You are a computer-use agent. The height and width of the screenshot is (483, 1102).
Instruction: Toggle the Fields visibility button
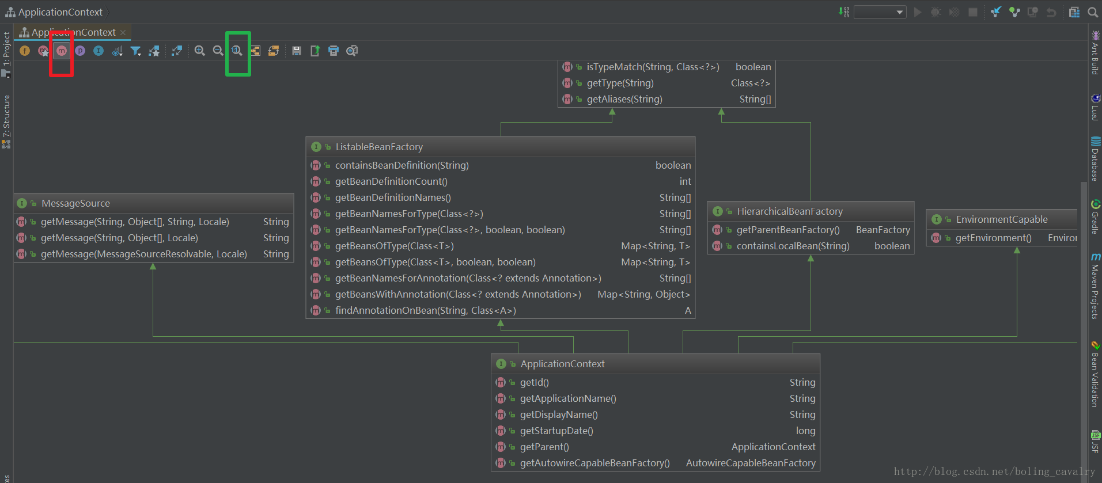[x=25, y=51]
